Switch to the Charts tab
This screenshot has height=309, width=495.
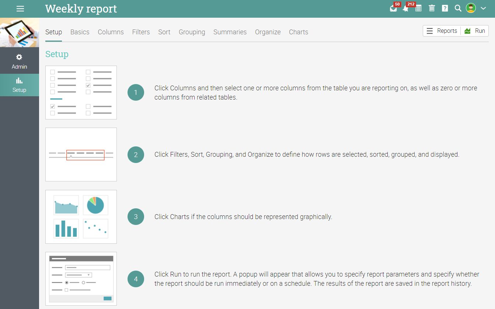[299, 32]
